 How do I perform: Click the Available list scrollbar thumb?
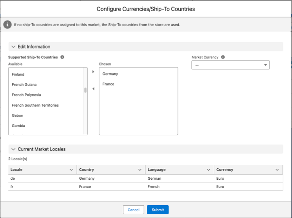pos(85,90)
